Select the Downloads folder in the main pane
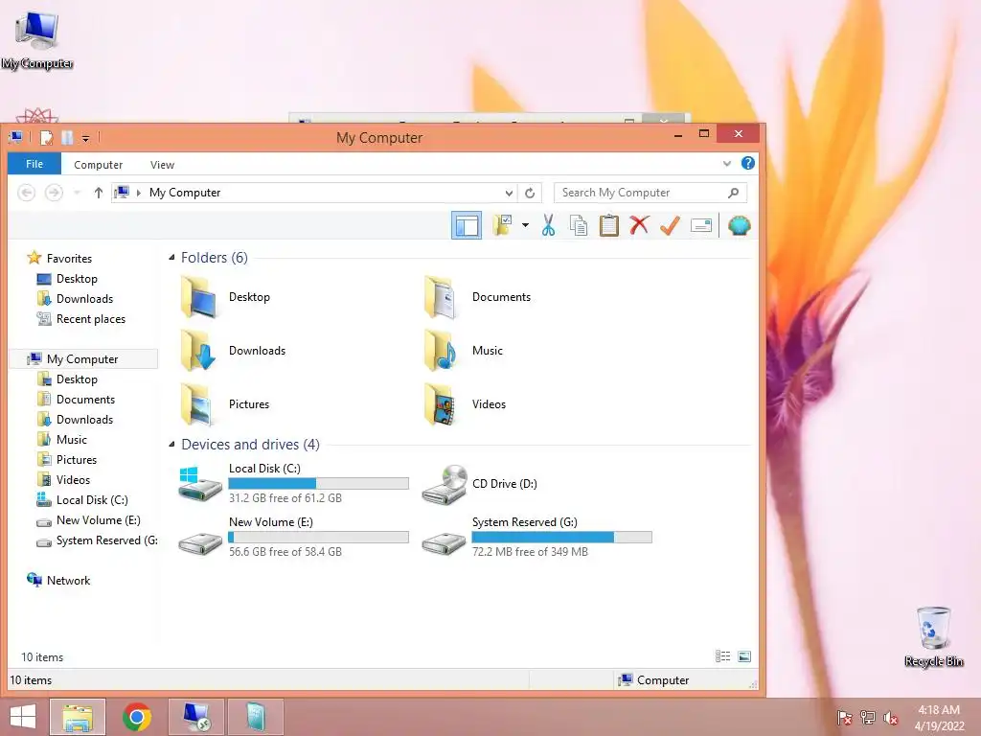The image size is (981, 736). click(x=233, y=351)
